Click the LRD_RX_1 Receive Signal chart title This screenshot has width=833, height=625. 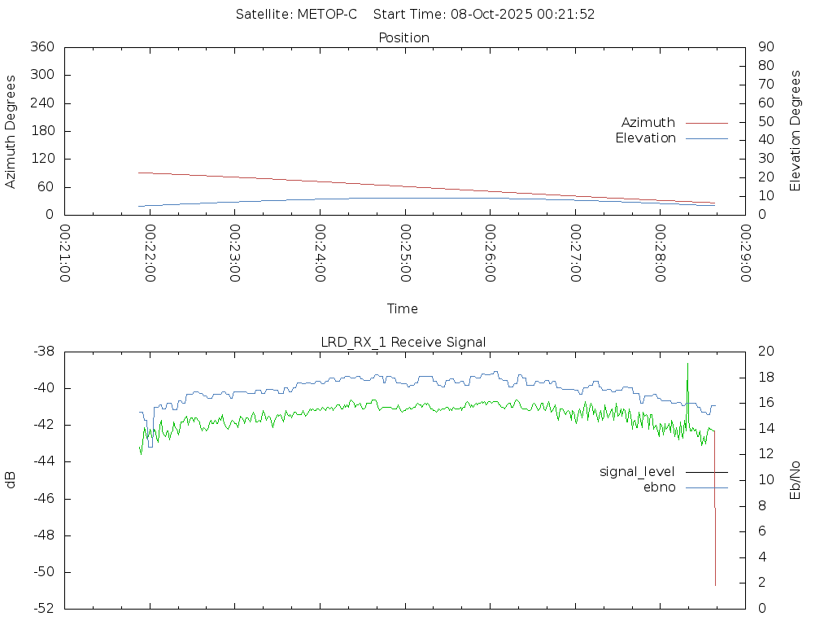click(x=403, y=342)
